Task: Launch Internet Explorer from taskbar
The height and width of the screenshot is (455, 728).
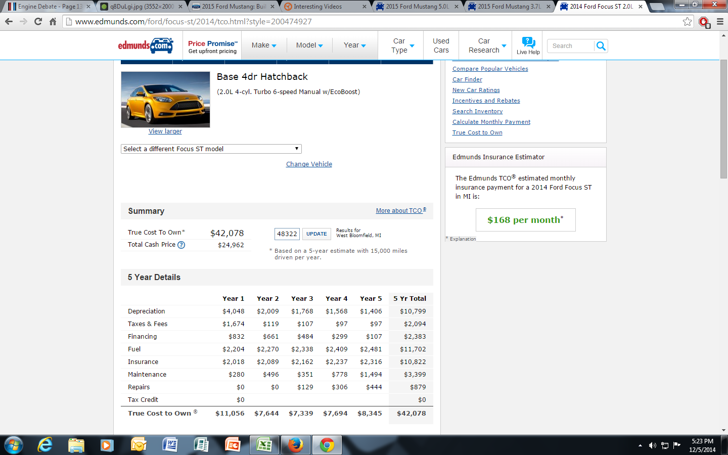Action: point(45,445)
